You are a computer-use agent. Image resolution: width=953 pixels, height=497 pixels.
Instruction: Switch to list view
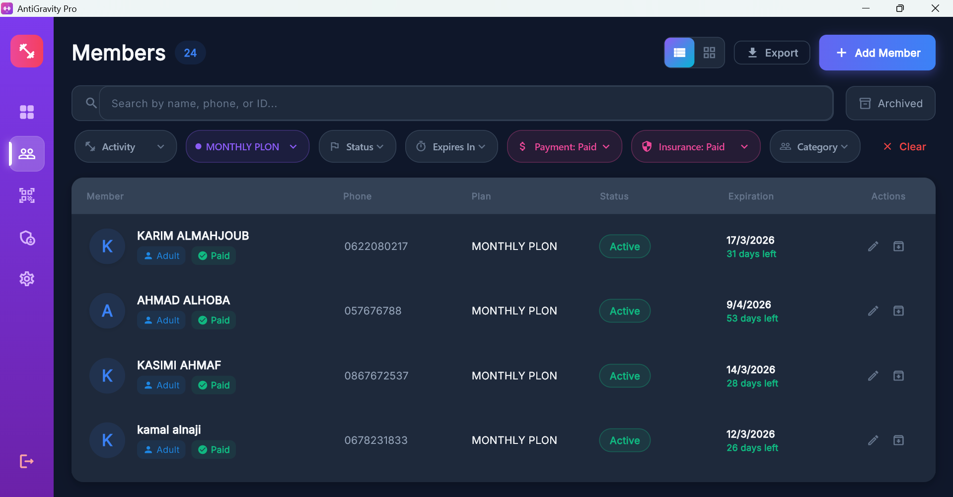point(679,53)
